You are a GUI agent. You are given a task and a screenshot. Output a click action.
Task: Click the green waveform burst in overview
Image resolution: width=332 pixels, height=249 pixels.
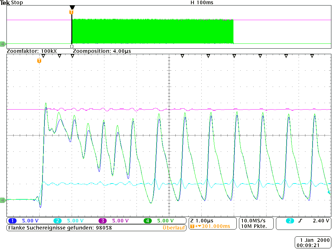tap(152, 31)
